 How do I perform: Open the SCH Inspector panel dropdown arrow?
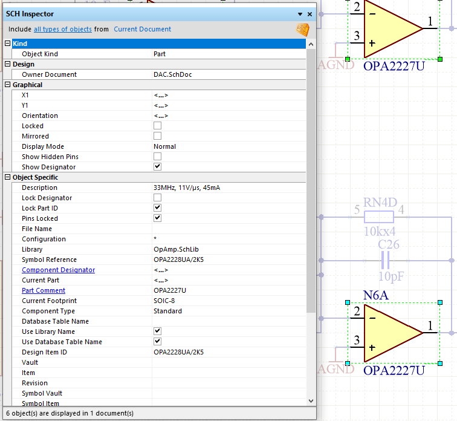point(300,14)
